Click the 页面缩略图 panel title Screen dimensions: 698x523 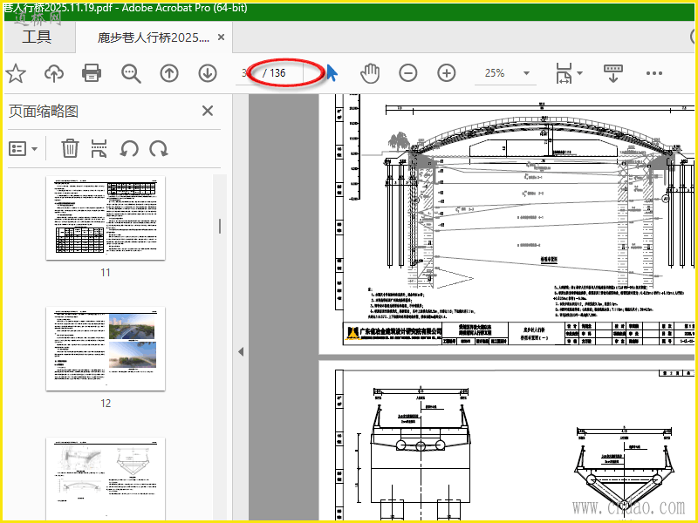(44, 112)
